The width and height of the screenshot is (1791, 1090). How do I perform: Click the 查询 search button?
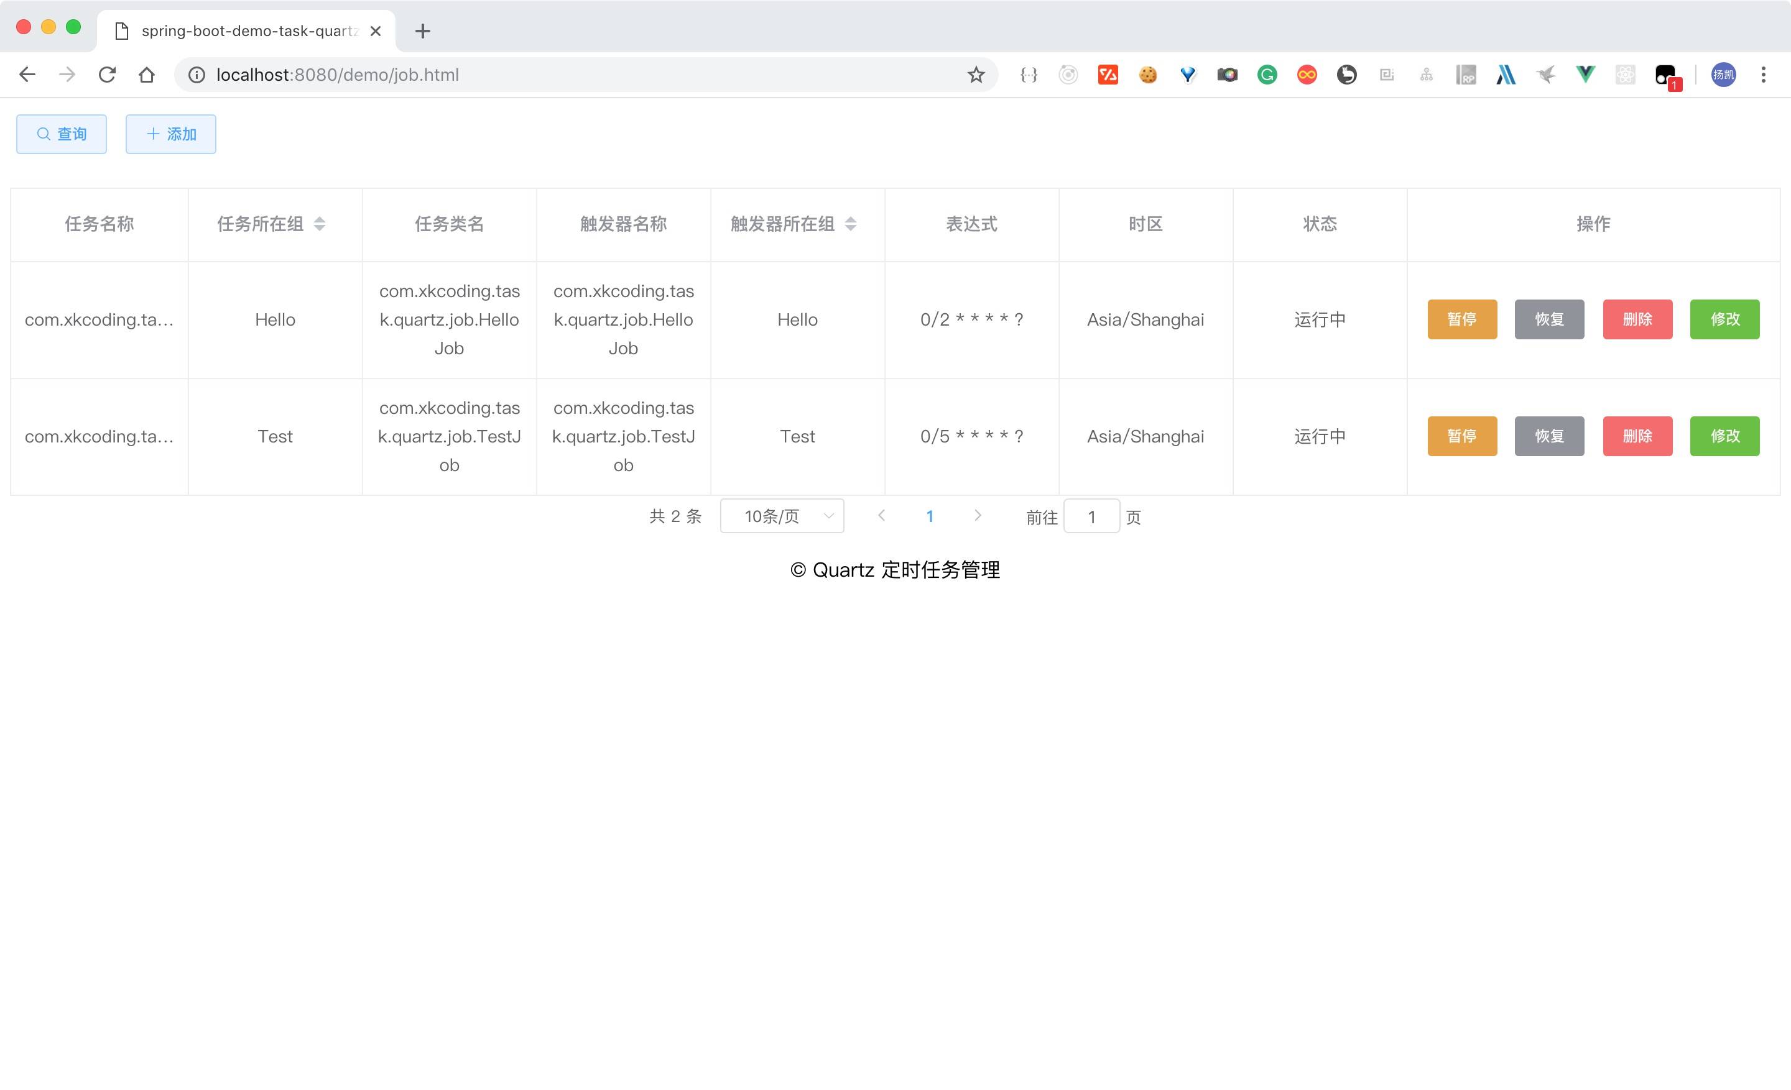62,134
